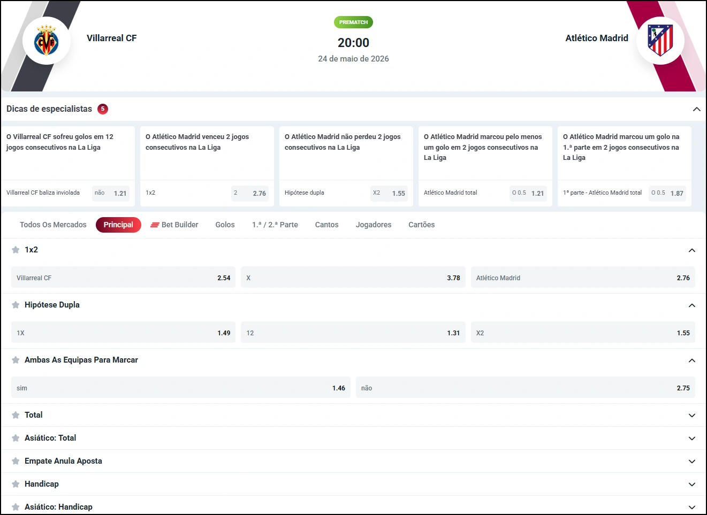Click the date 24 de maio de 2026
The width and height of the screenshot is (707, 515).
click(353, 59)
